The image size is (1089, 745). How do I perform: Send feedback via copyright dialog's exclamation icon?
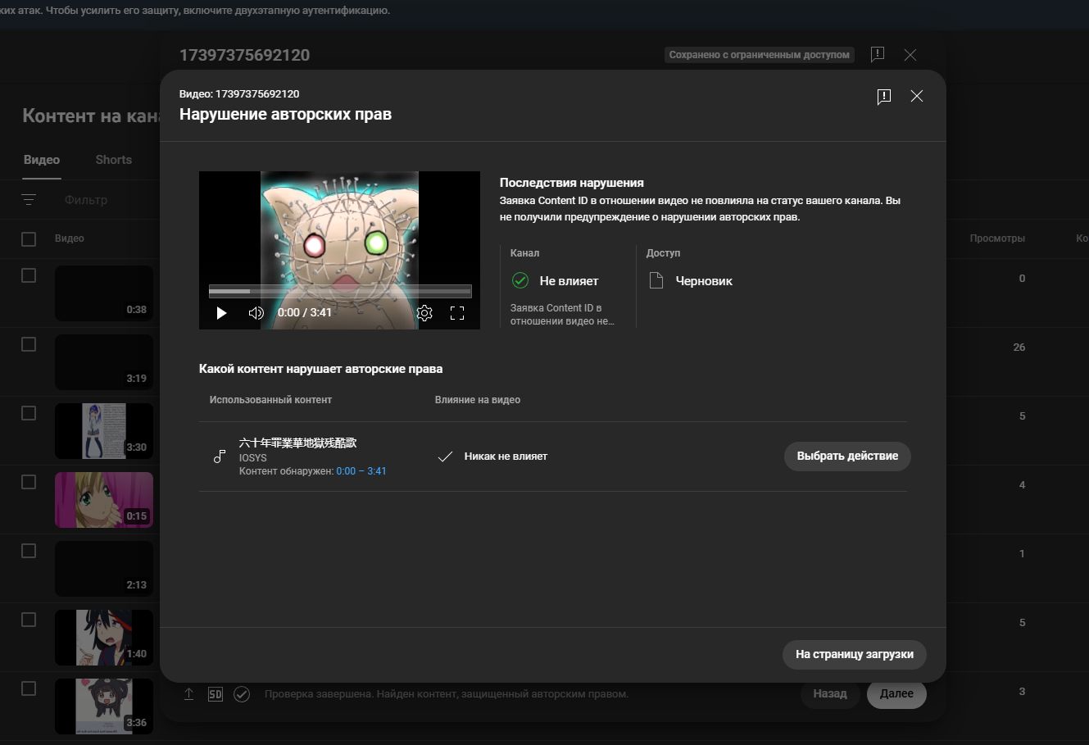click(884, 97)
